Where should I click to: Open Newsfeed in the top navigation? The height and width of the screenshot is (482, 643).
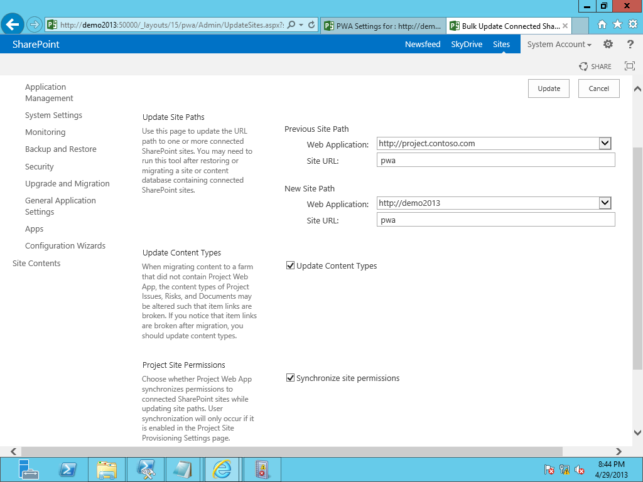pyautogui.click(x=423, y=45)
